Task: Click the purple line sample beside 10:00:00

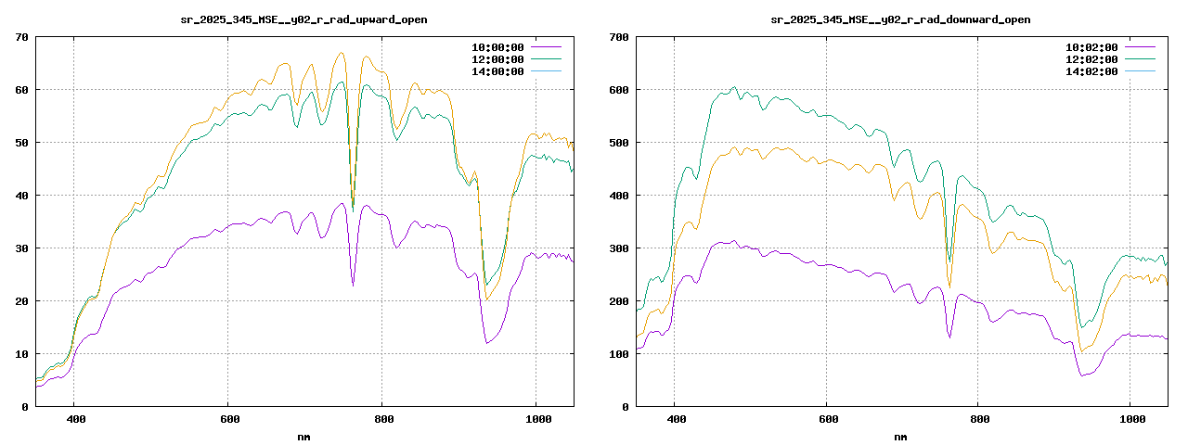Action: [546, 46]
